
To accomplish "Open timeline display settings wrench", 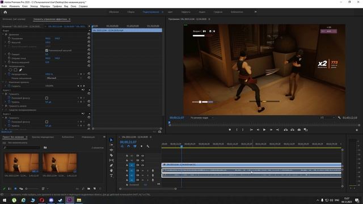I will tap(147, 146).
